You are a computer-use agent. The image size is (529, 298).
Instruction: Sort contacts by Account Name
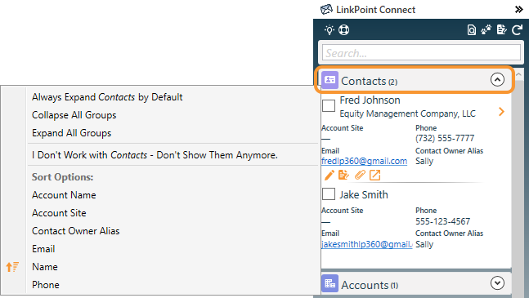tap(64, 195)
